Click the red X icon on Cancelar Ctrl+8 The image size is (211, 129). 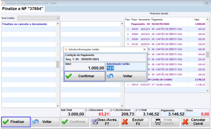(x=185, y=122)
